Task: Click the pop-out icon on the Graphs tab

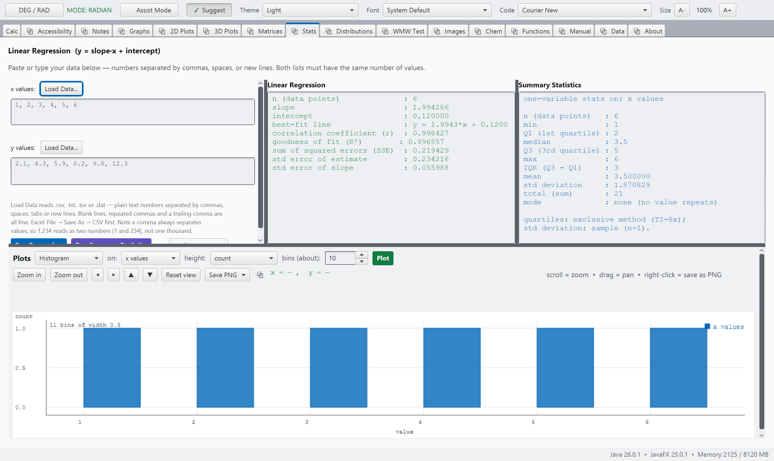Action: click(122, 31)
